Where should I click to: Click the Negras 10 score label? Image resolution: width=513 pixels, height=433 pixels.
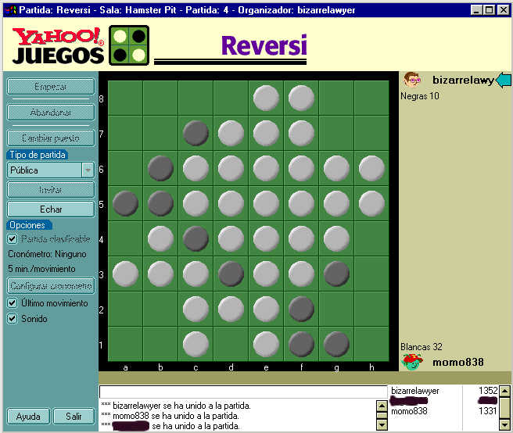pyautogui.click(x=420, y=96)
